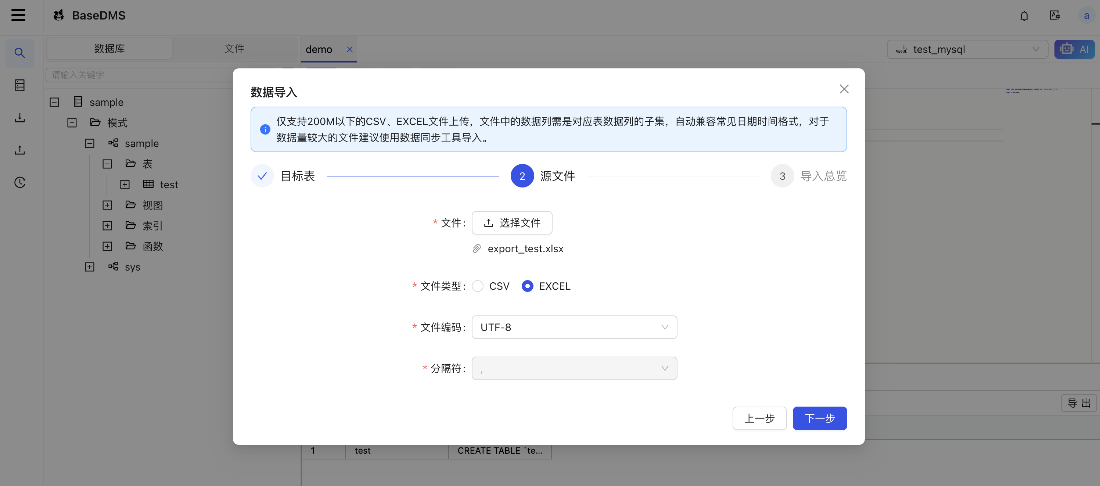Go to the 目标表 step
1100x486 pixels.
(283, 176)
